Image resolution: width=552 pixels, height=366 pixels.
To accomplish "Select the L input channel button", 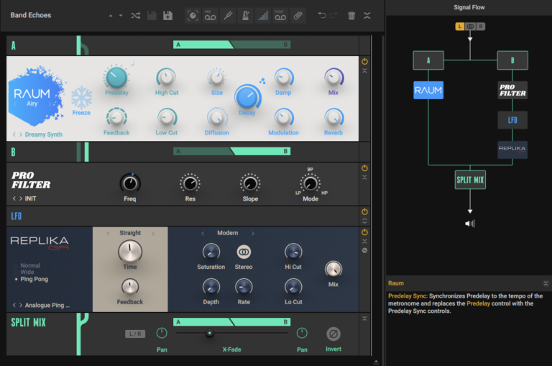I will [x=460, y=27].
